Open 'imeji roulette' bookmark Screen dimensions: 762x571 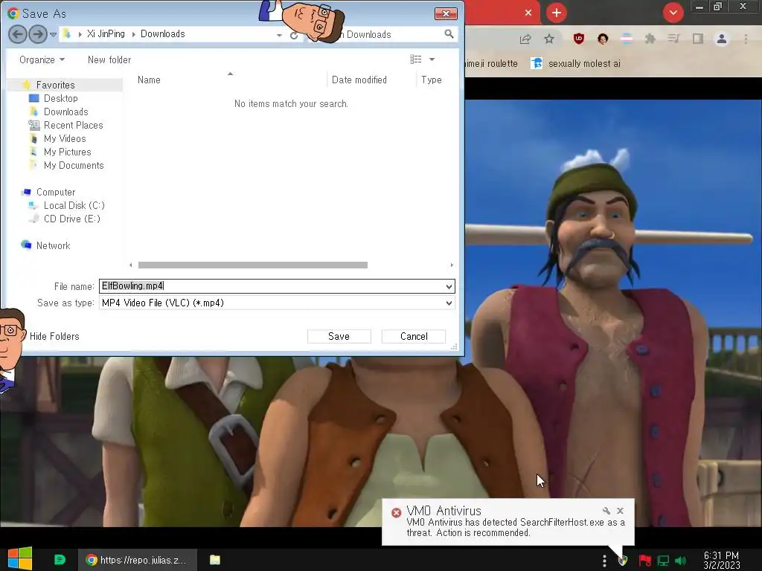click(x=492, y=64)
